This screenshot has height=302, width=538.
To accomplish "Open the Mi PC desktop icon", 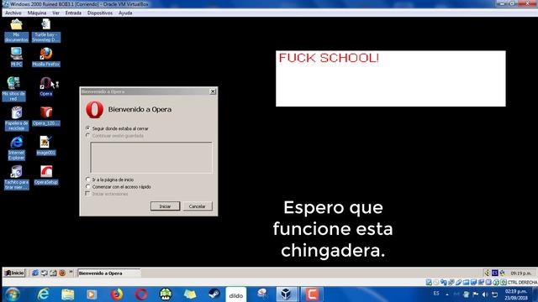I will [x=17, y=57].
